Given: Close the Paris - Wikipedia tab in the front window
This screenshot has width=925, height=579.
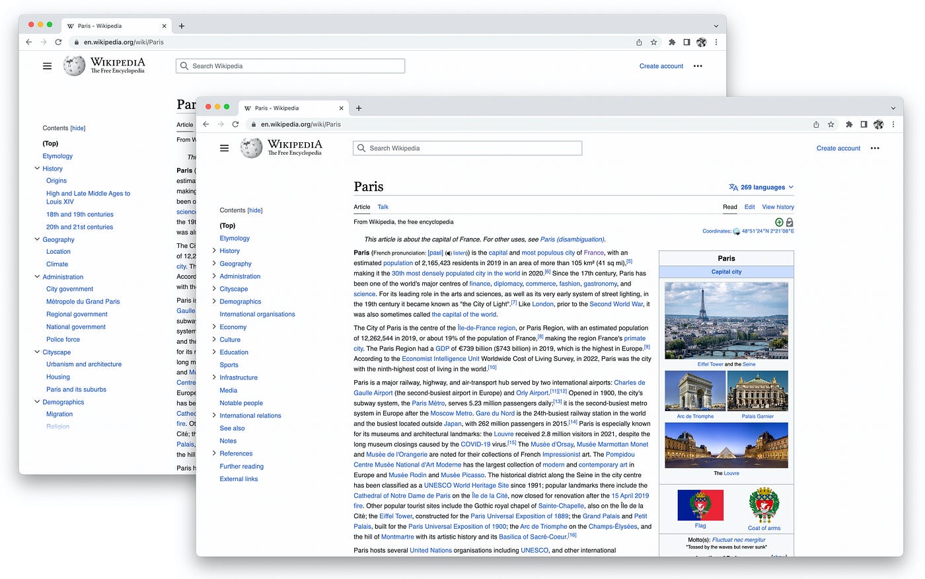Looking at the screenshot, I should 342,108.
